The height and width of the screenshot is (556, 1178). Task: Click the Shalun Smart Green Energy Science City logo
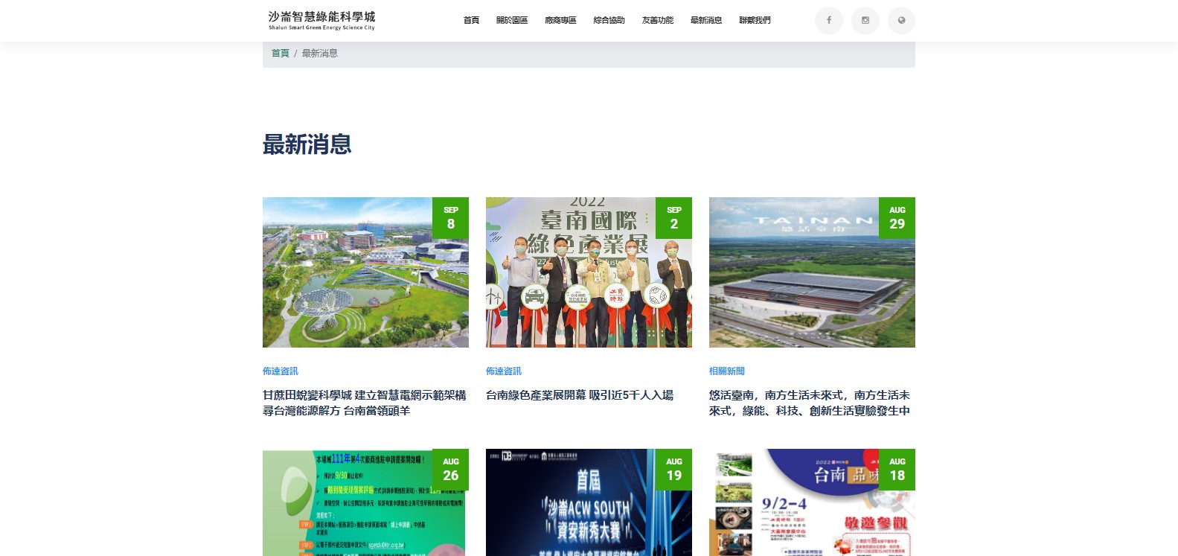click(x=321, y=20)
